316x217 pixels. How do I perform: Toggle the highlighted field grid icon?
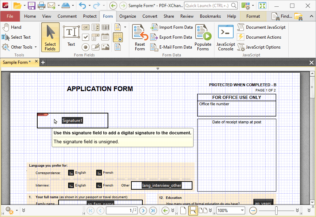118,37
